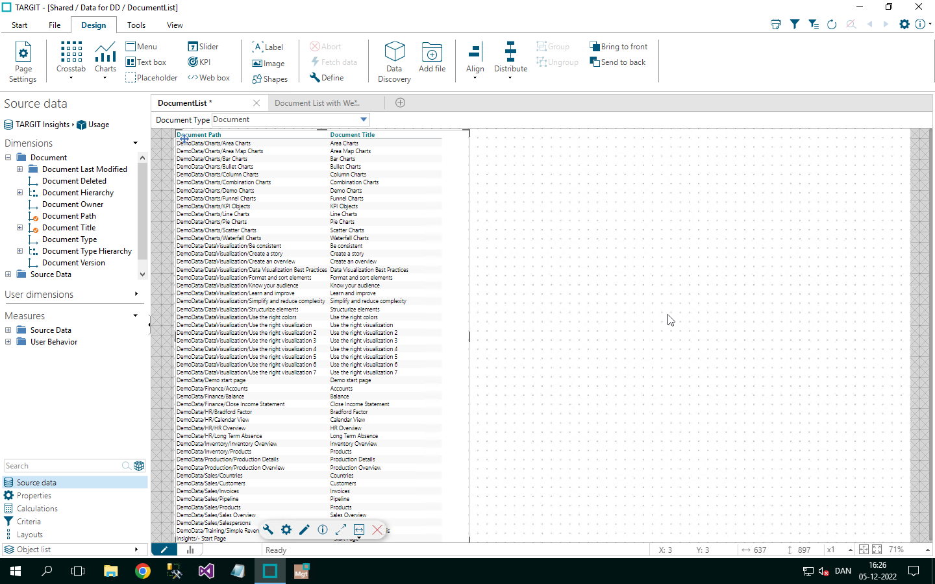935x584 pixels.
Task: Click the source data Search field
Action: click(63, 466)
